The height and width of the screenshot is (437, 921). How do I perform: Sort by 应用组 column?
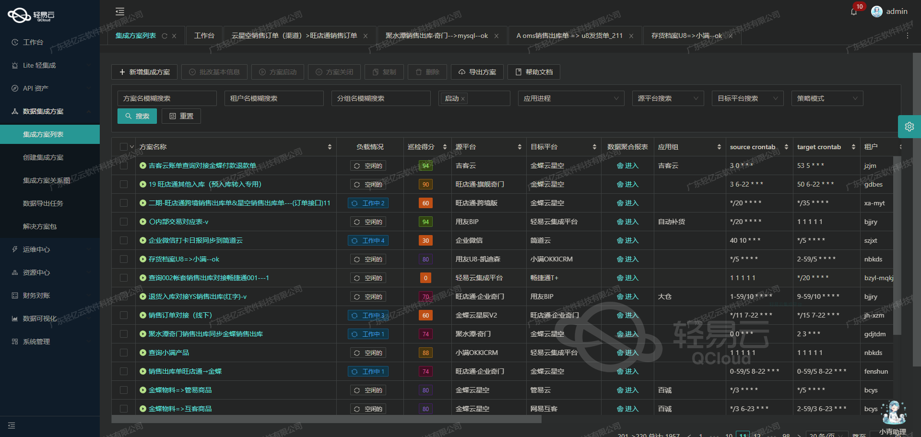(719, 147)
